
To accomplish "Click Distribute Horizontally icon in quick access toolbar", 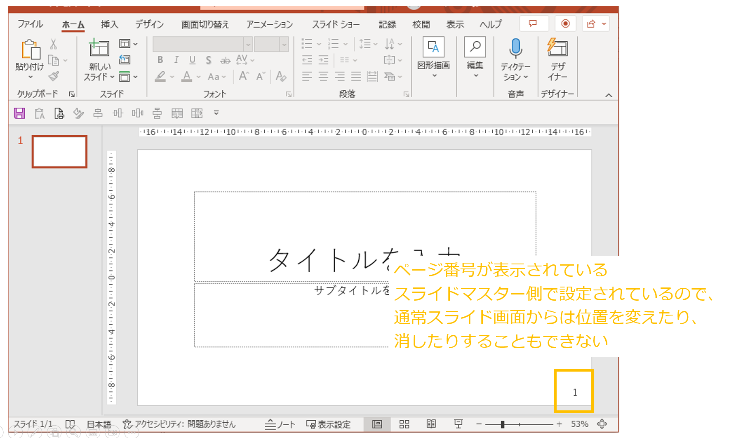I will click(137, 113).
